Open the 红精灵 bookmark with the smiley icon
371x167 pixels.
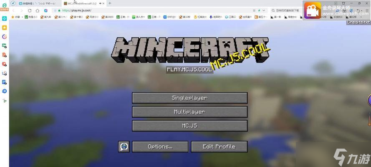click(x=200, y=17)
